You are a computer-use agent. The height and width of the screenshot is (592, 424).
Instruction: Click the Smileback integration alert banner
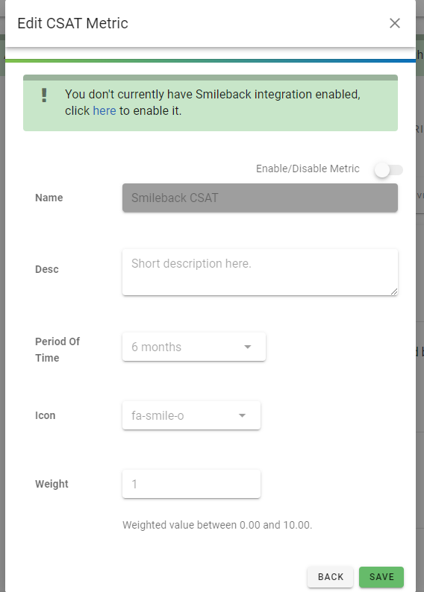coord(211,103)
